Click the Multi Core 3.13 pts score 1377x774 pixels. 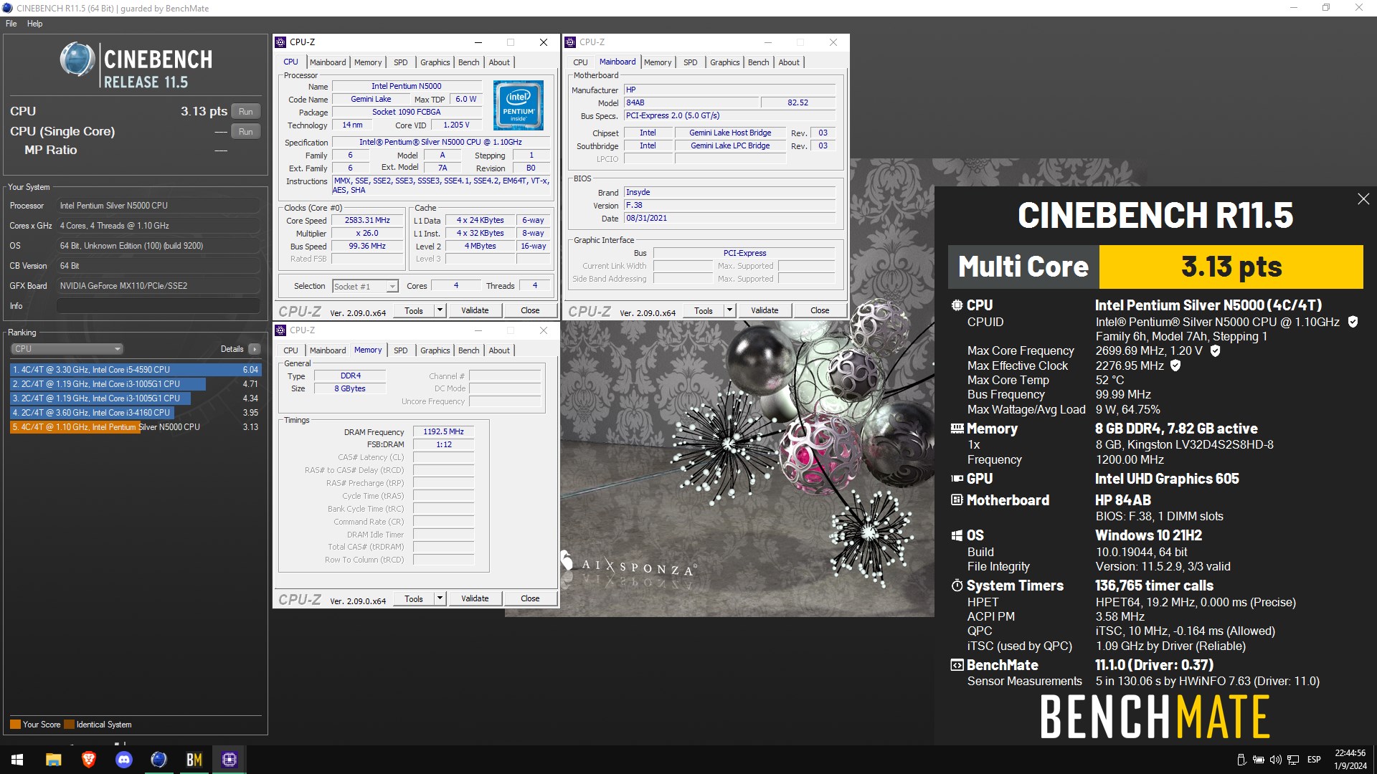(x=1231, y=267)
